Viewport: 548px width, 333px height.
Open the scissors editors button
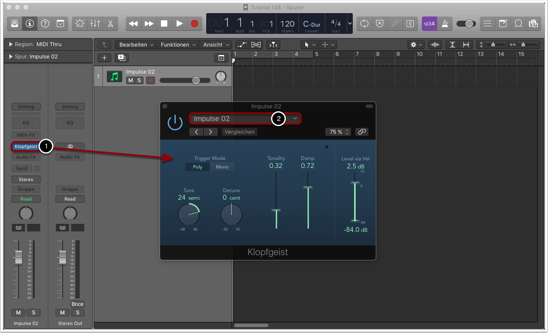[111, 24]
